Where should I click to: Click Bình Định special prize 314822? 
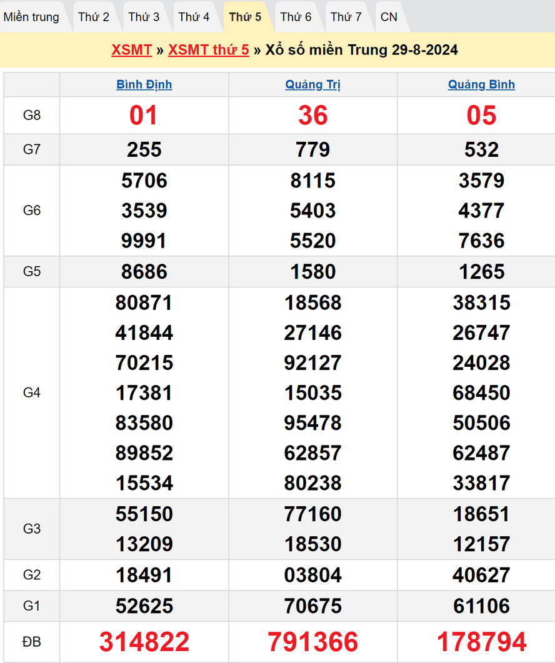pos(144,642)
